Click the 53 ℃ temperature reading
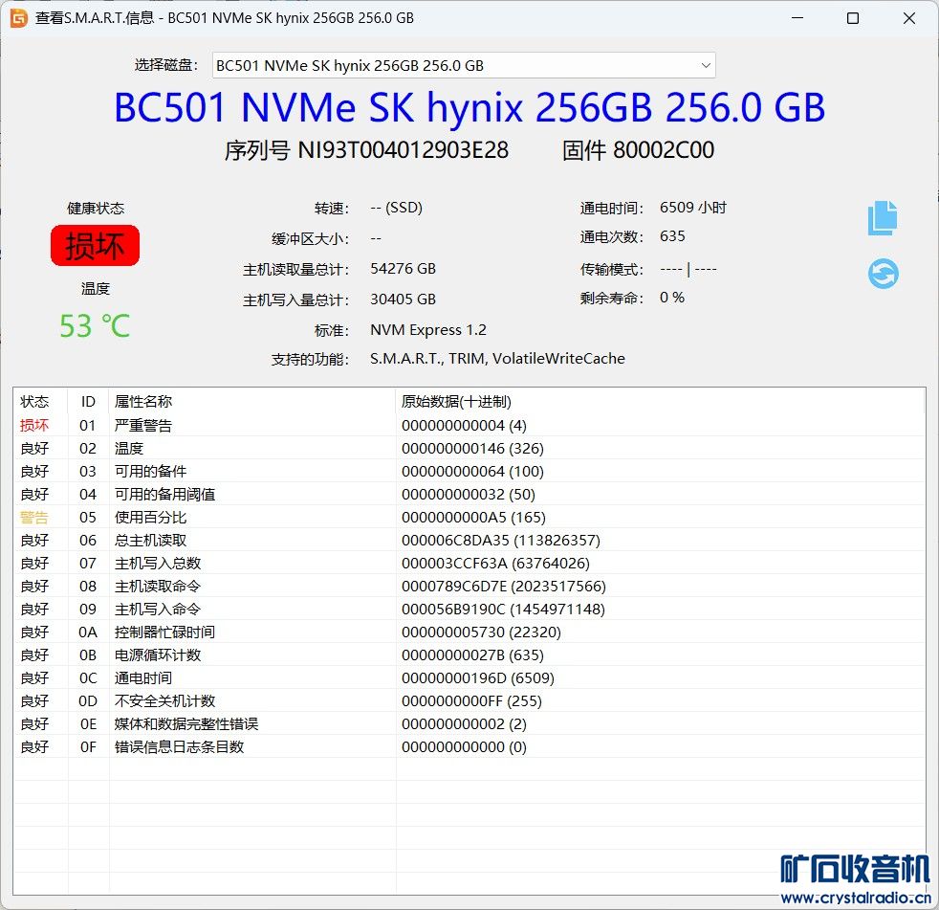 point(95,326)
